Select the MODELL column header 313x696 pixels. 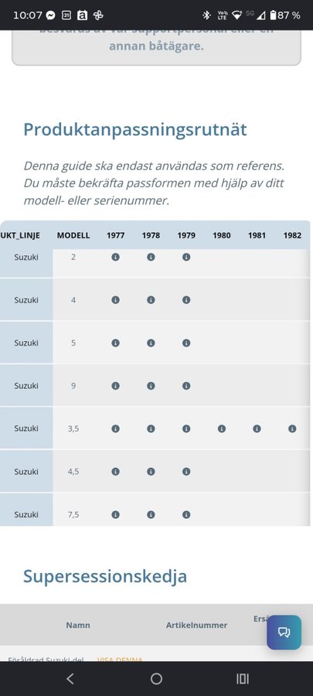click(73, 236)
